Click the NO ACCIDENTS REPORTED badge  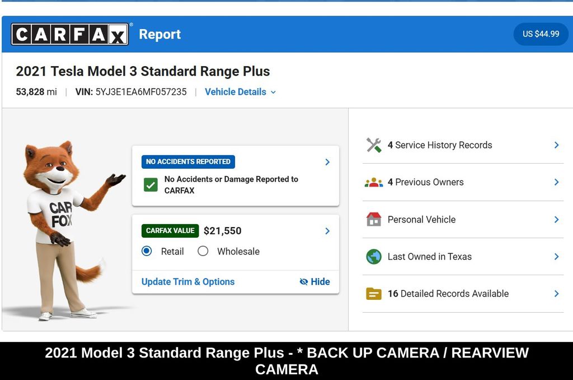(x=188, y=161)
